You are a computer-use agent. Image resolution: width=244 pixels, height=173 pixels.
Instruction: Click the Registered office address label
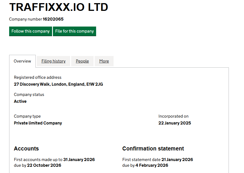38,77
